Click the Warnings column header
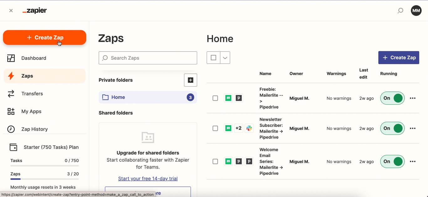 [x=336, y=74]
